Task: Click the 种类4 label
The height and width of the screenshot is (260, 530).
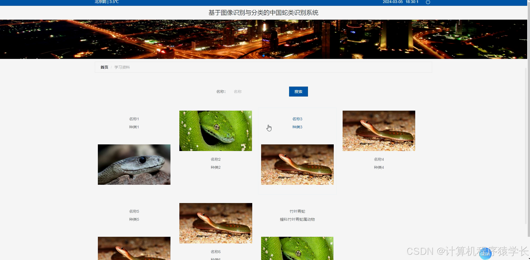Action: point(379,167)
